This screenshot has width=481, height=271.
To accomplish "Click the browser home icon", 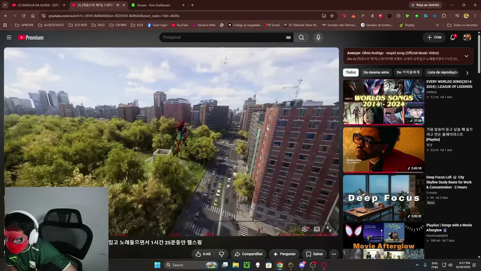I will 33,16.
